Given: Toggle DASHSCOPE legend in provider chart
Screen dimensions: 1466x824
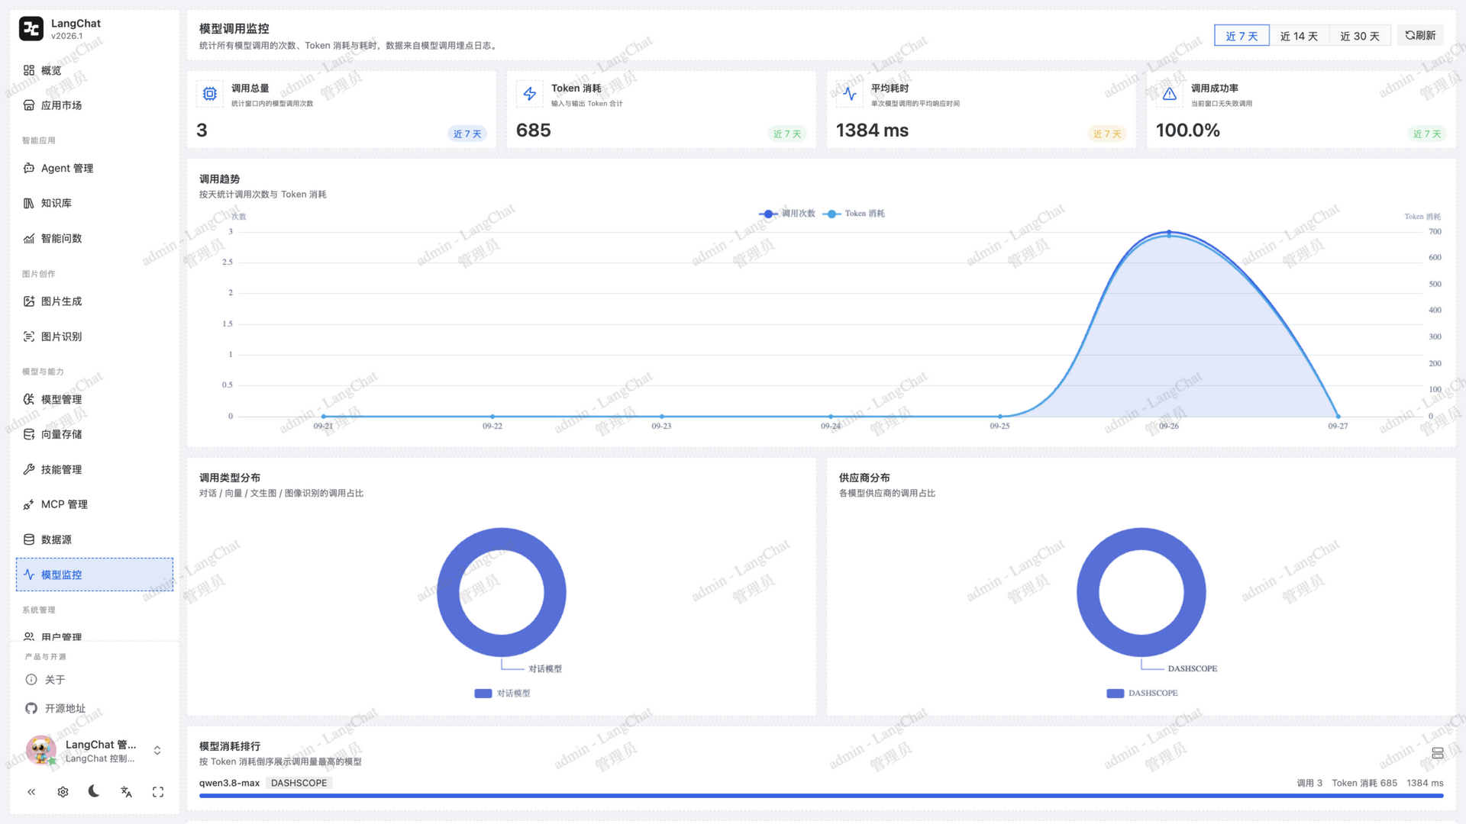Looking at the screenshot, I should (1141, 694).
